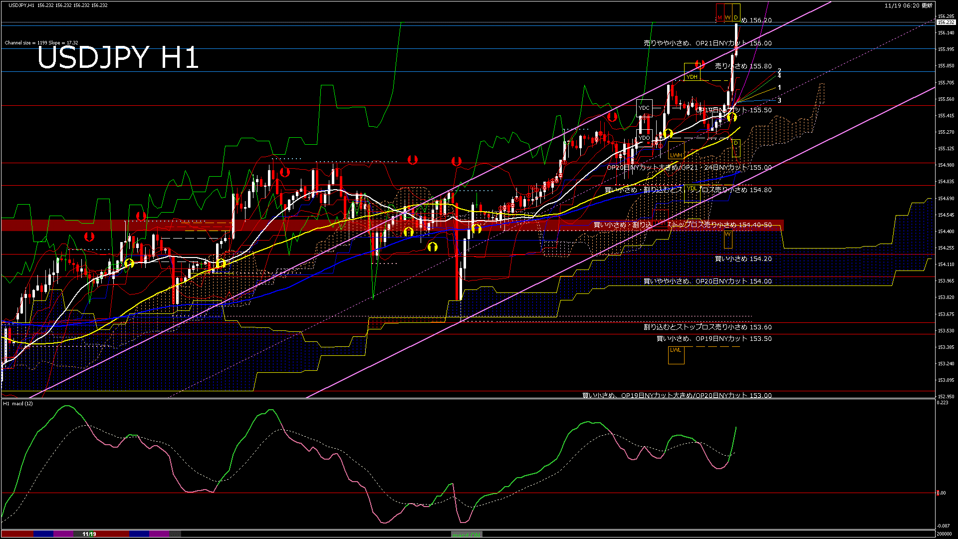Click the 買い小さめ 154.20 order label

pos(743,259)
